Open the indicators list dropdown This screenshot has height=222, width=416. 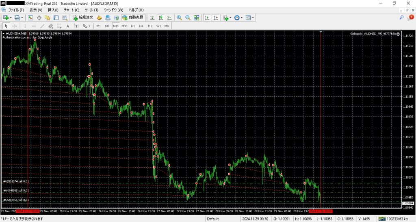231,17
